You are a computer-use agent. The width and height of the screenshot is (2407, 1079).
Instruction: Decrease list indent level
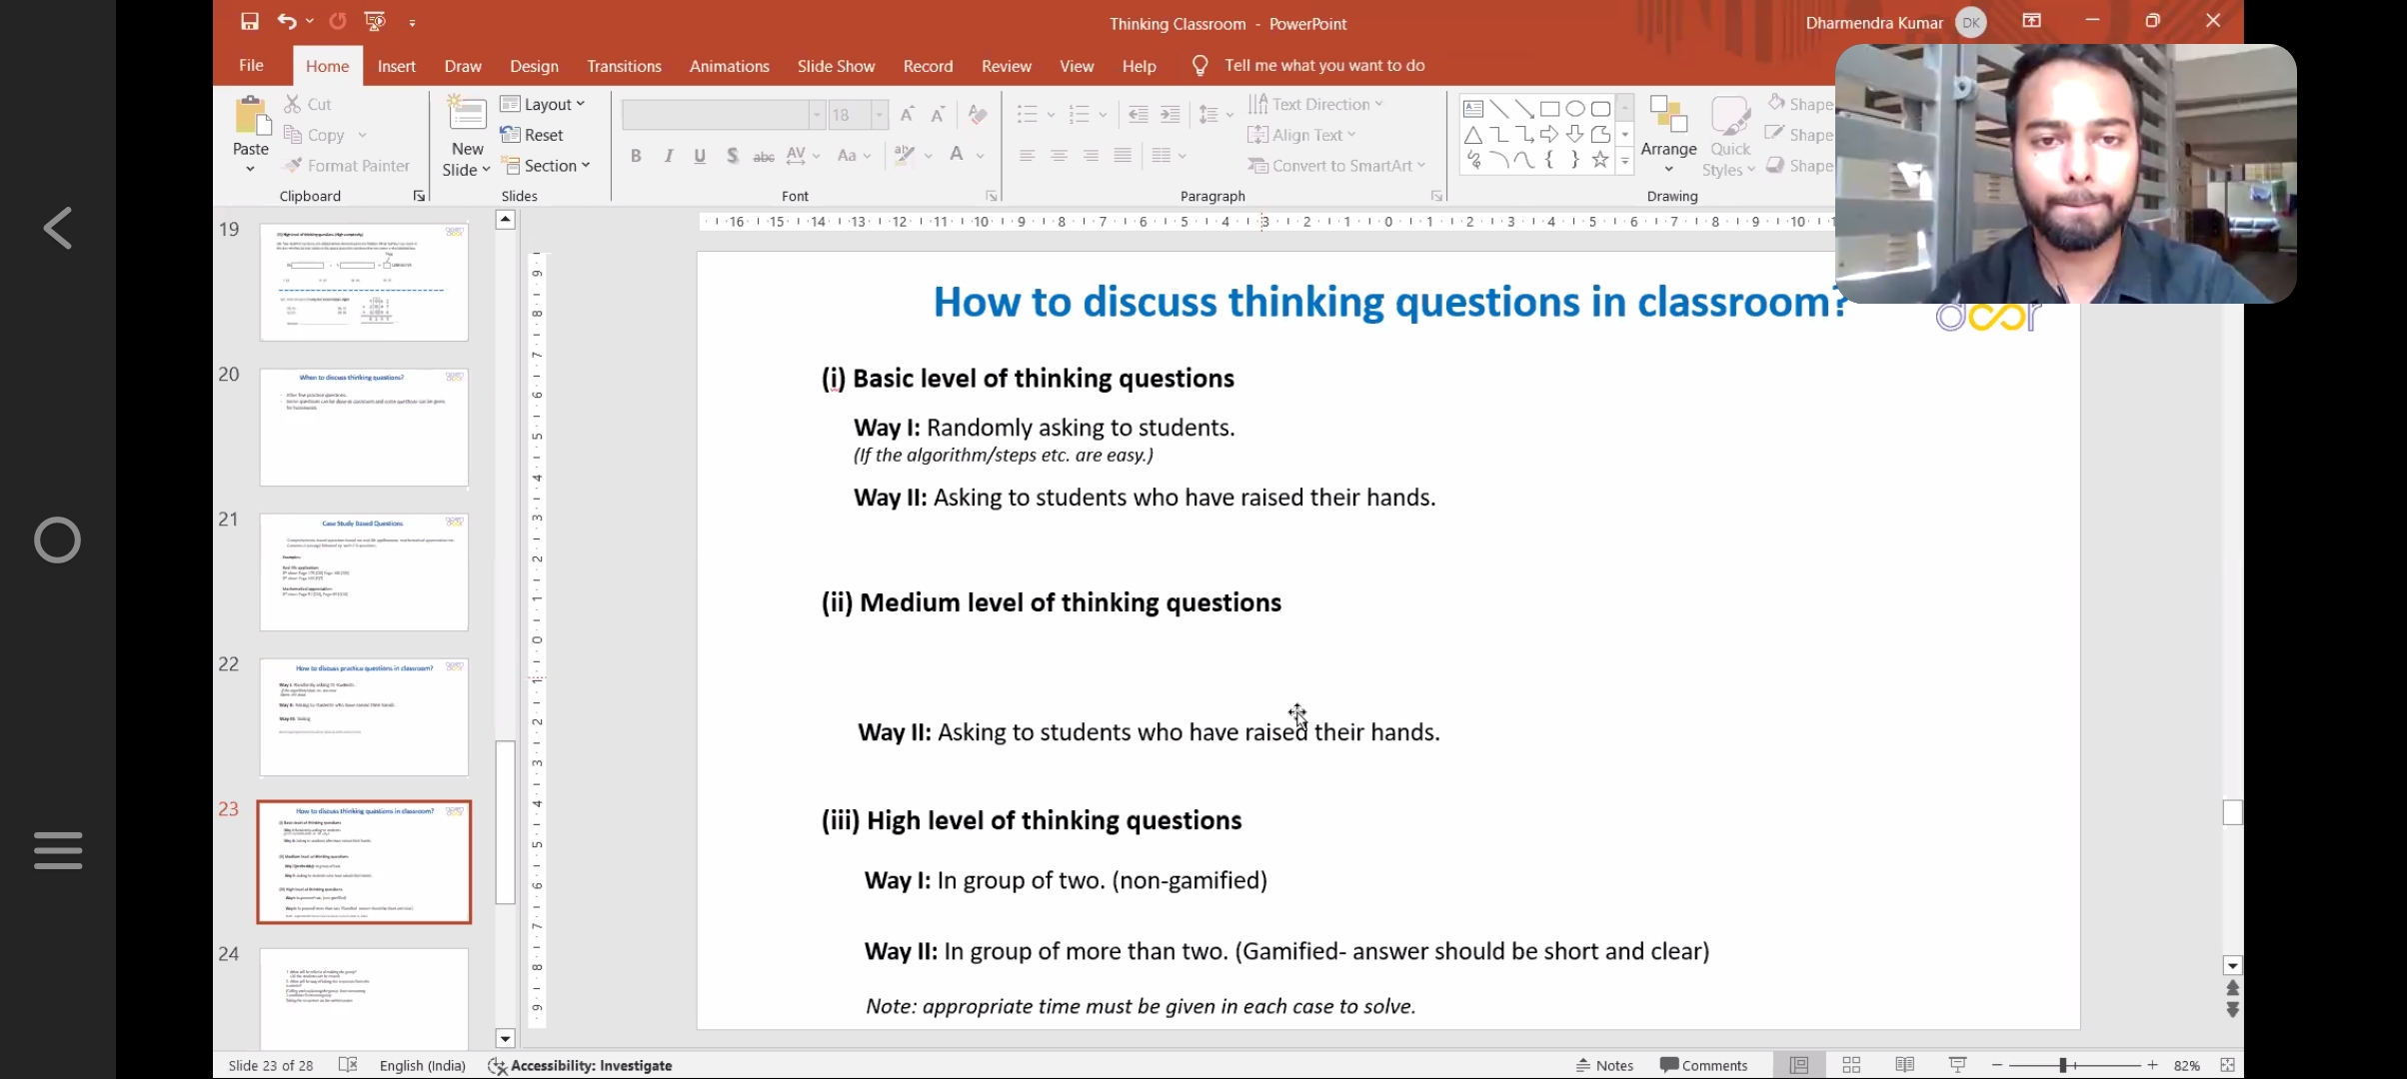1138,115
